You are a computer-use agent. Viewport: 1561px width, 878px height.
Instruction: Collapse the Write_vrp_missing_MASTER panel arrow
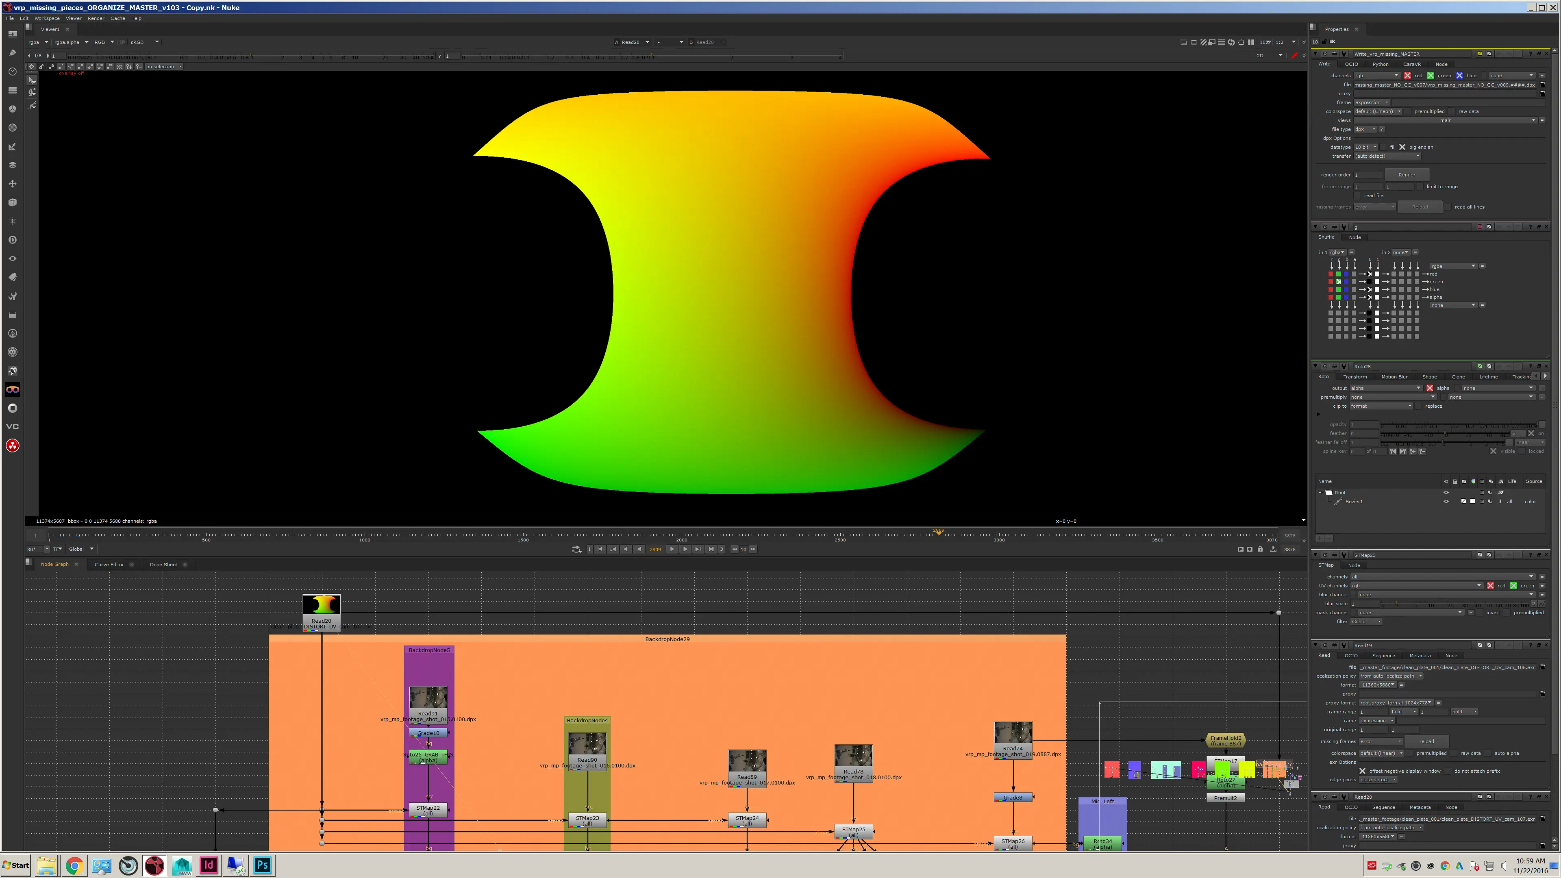[1315, 54]
